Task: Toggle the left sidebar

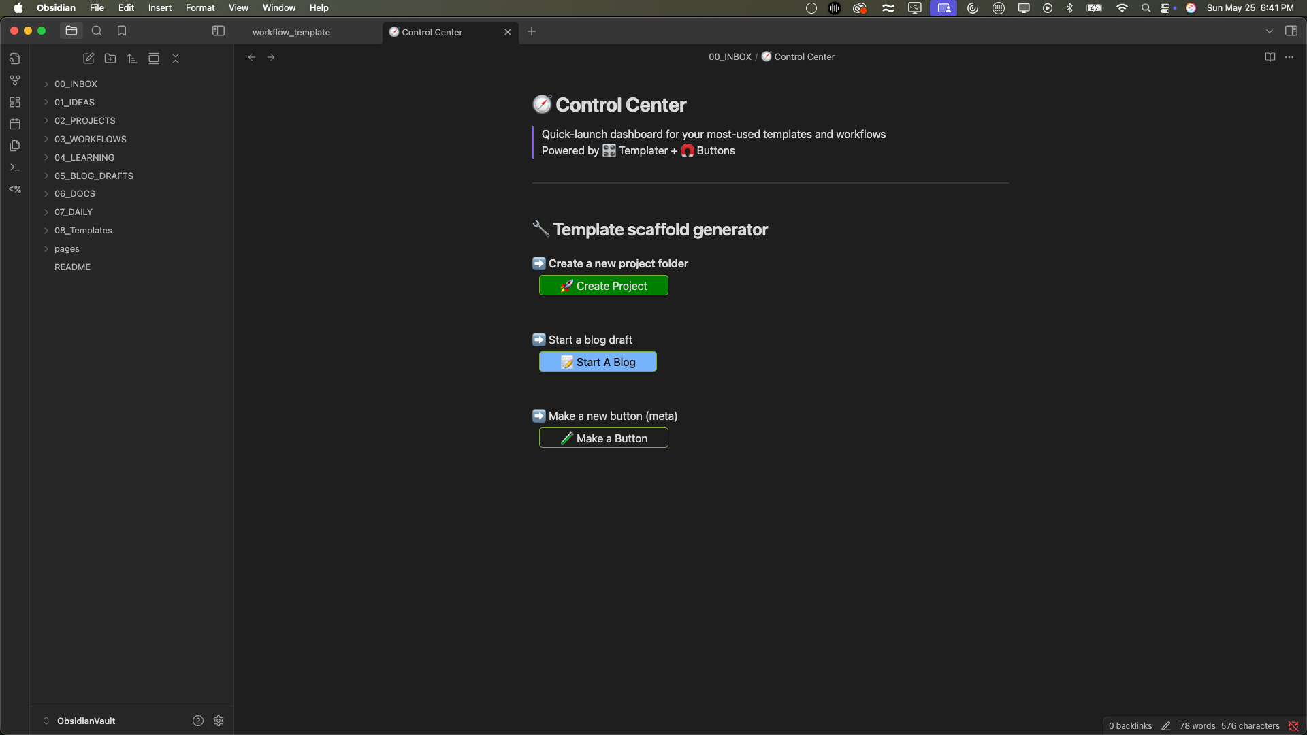Action: (x=219, y=31)
